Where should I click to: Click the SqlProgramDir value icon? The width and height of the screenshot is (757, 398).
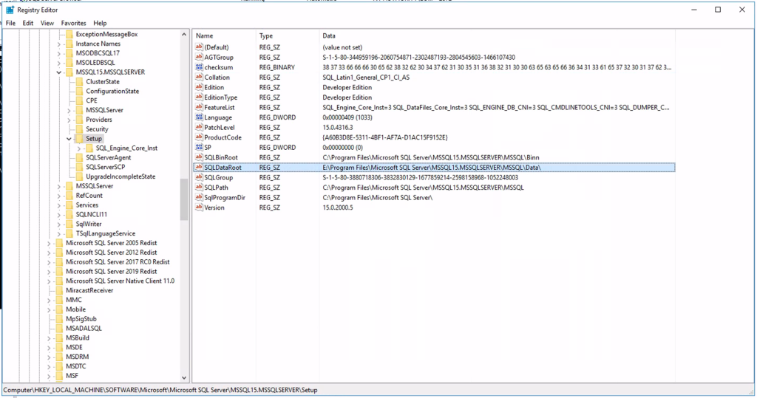(199, 197)
